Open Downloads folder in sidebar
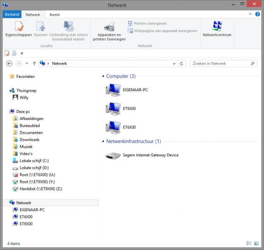 [x=29, y=140]
